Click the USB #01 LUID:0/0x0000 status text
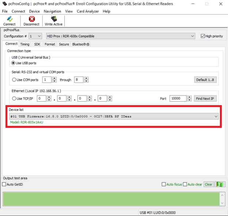Viewport: 228px width, 216px height. click(157, 213)
